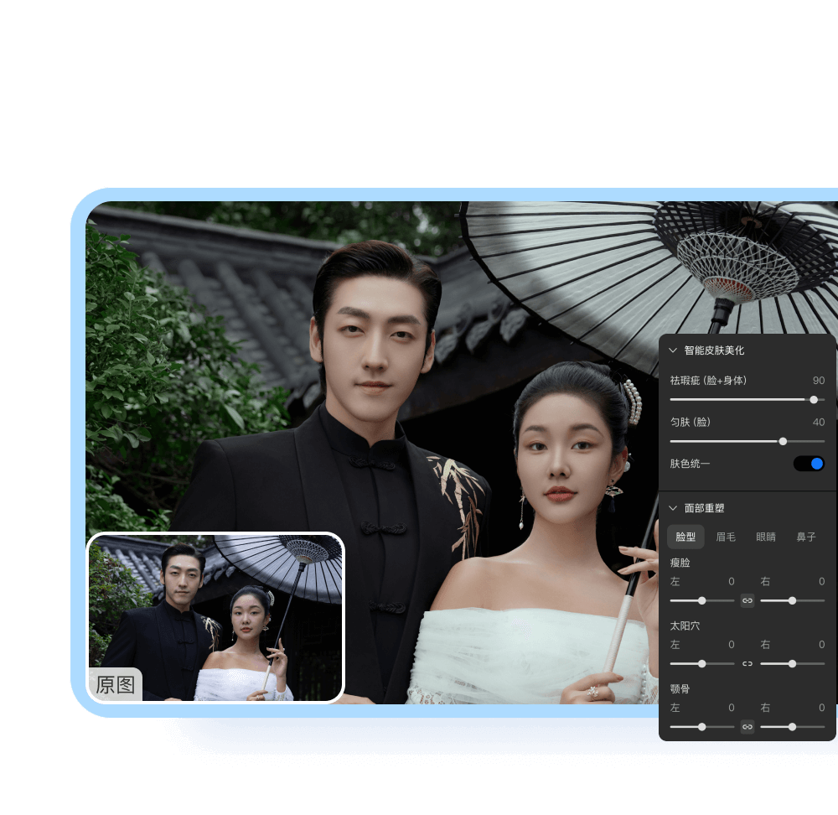Click the 太阳穴 left (左) slider

point(701,664)
